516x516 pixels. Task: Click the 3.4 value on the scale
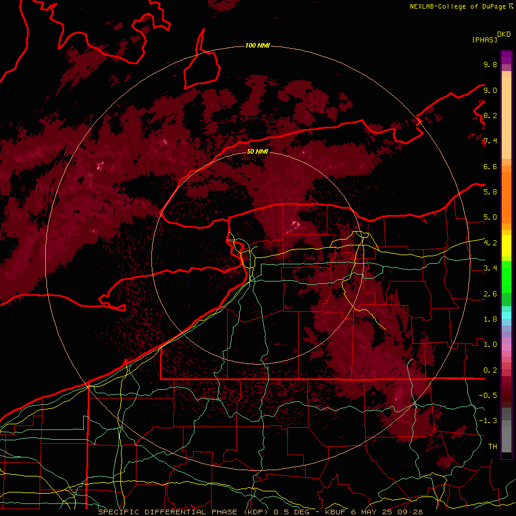pos(490,268)
